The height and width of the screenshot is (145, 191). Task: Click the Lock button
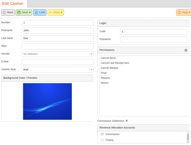point(40,12)
